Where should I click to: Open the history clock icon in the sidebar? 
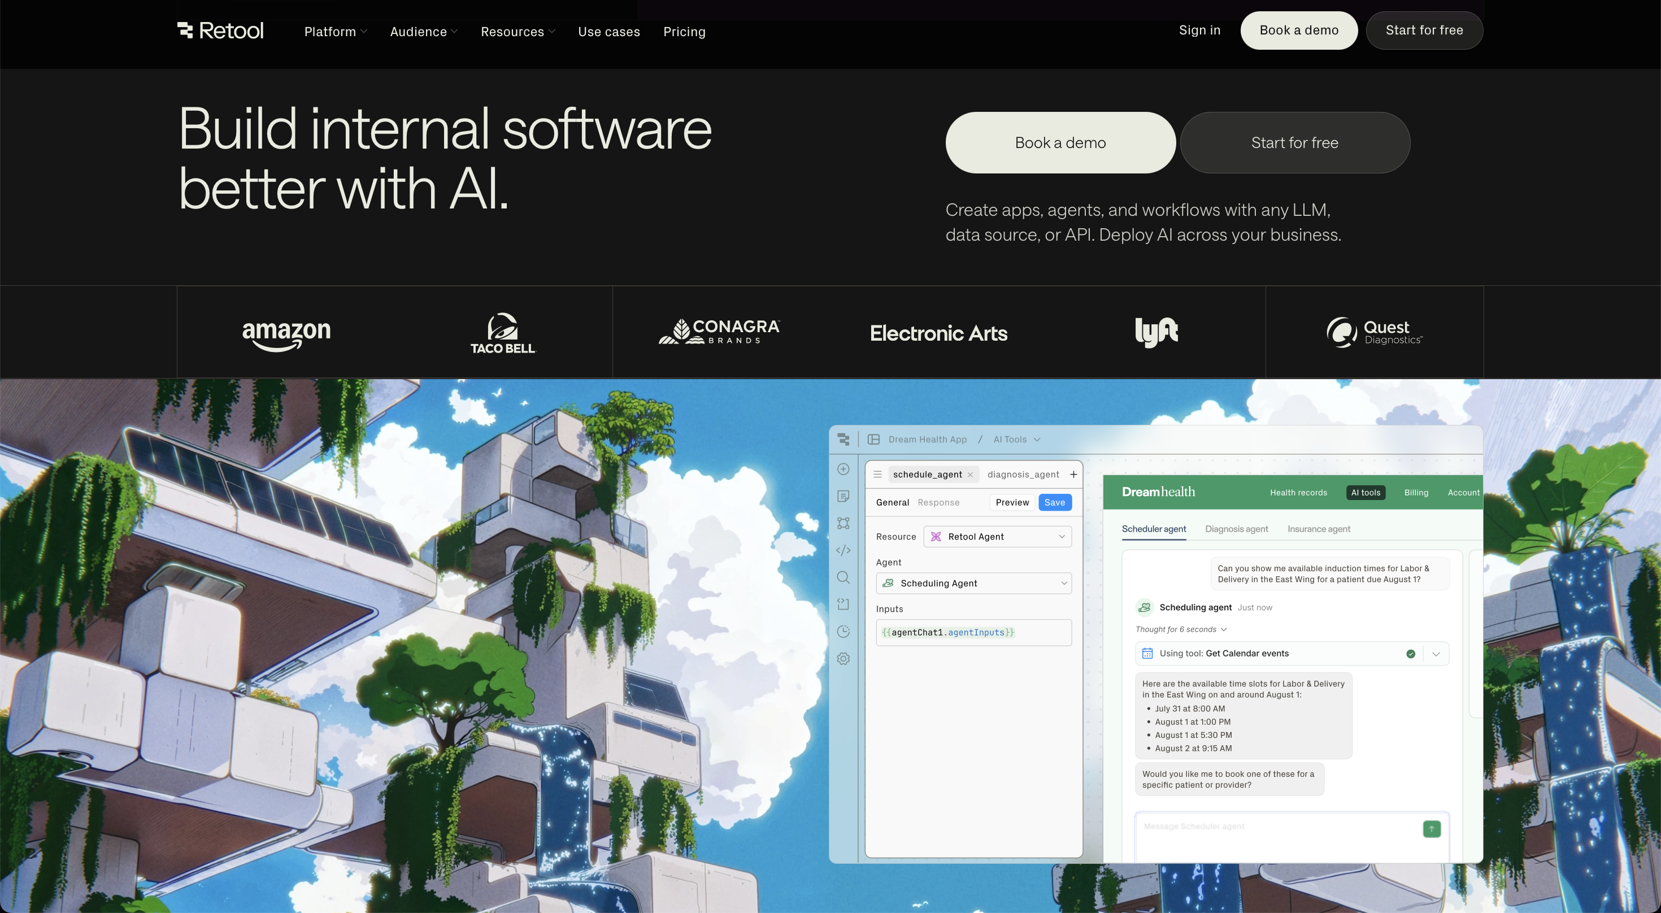click(x=843, y=632)
